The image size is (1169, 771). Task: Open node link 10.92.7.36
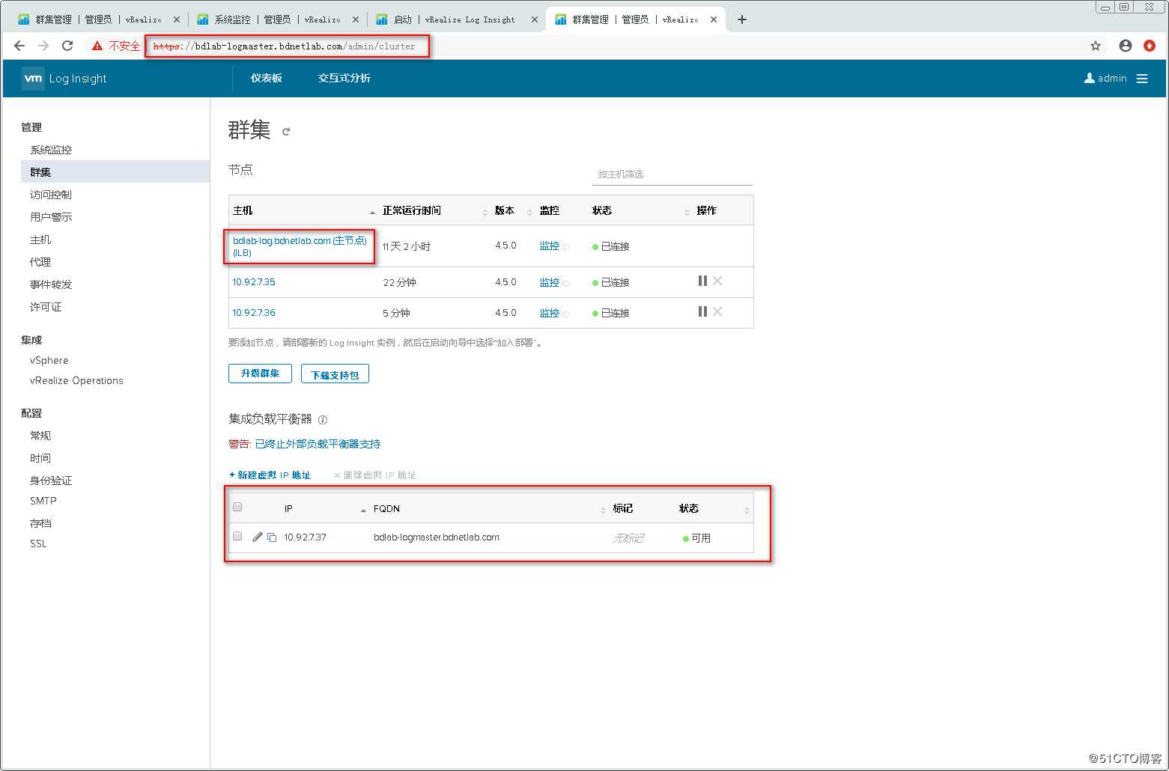pos(254,313)
